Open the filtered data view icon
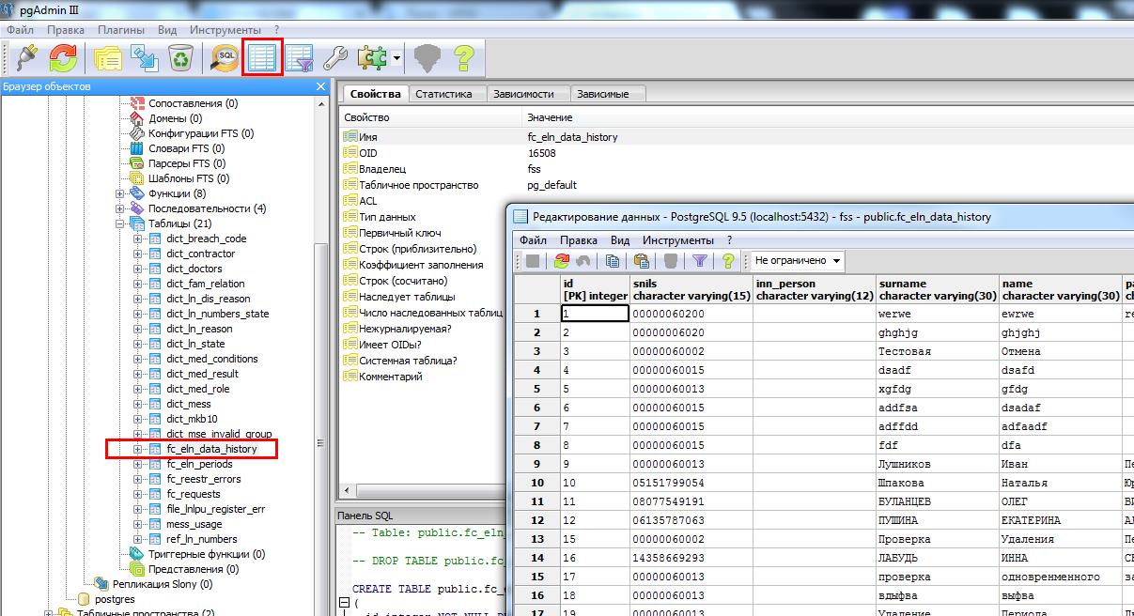 tap(299, 58)
